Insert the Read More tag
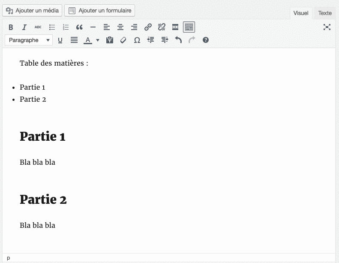The height and width of the screenshot is (263, 339). tap(175, 27)
